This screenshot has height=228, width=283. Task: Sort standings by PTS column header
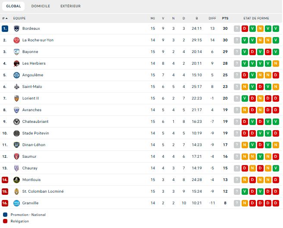(x=225, y=18)
